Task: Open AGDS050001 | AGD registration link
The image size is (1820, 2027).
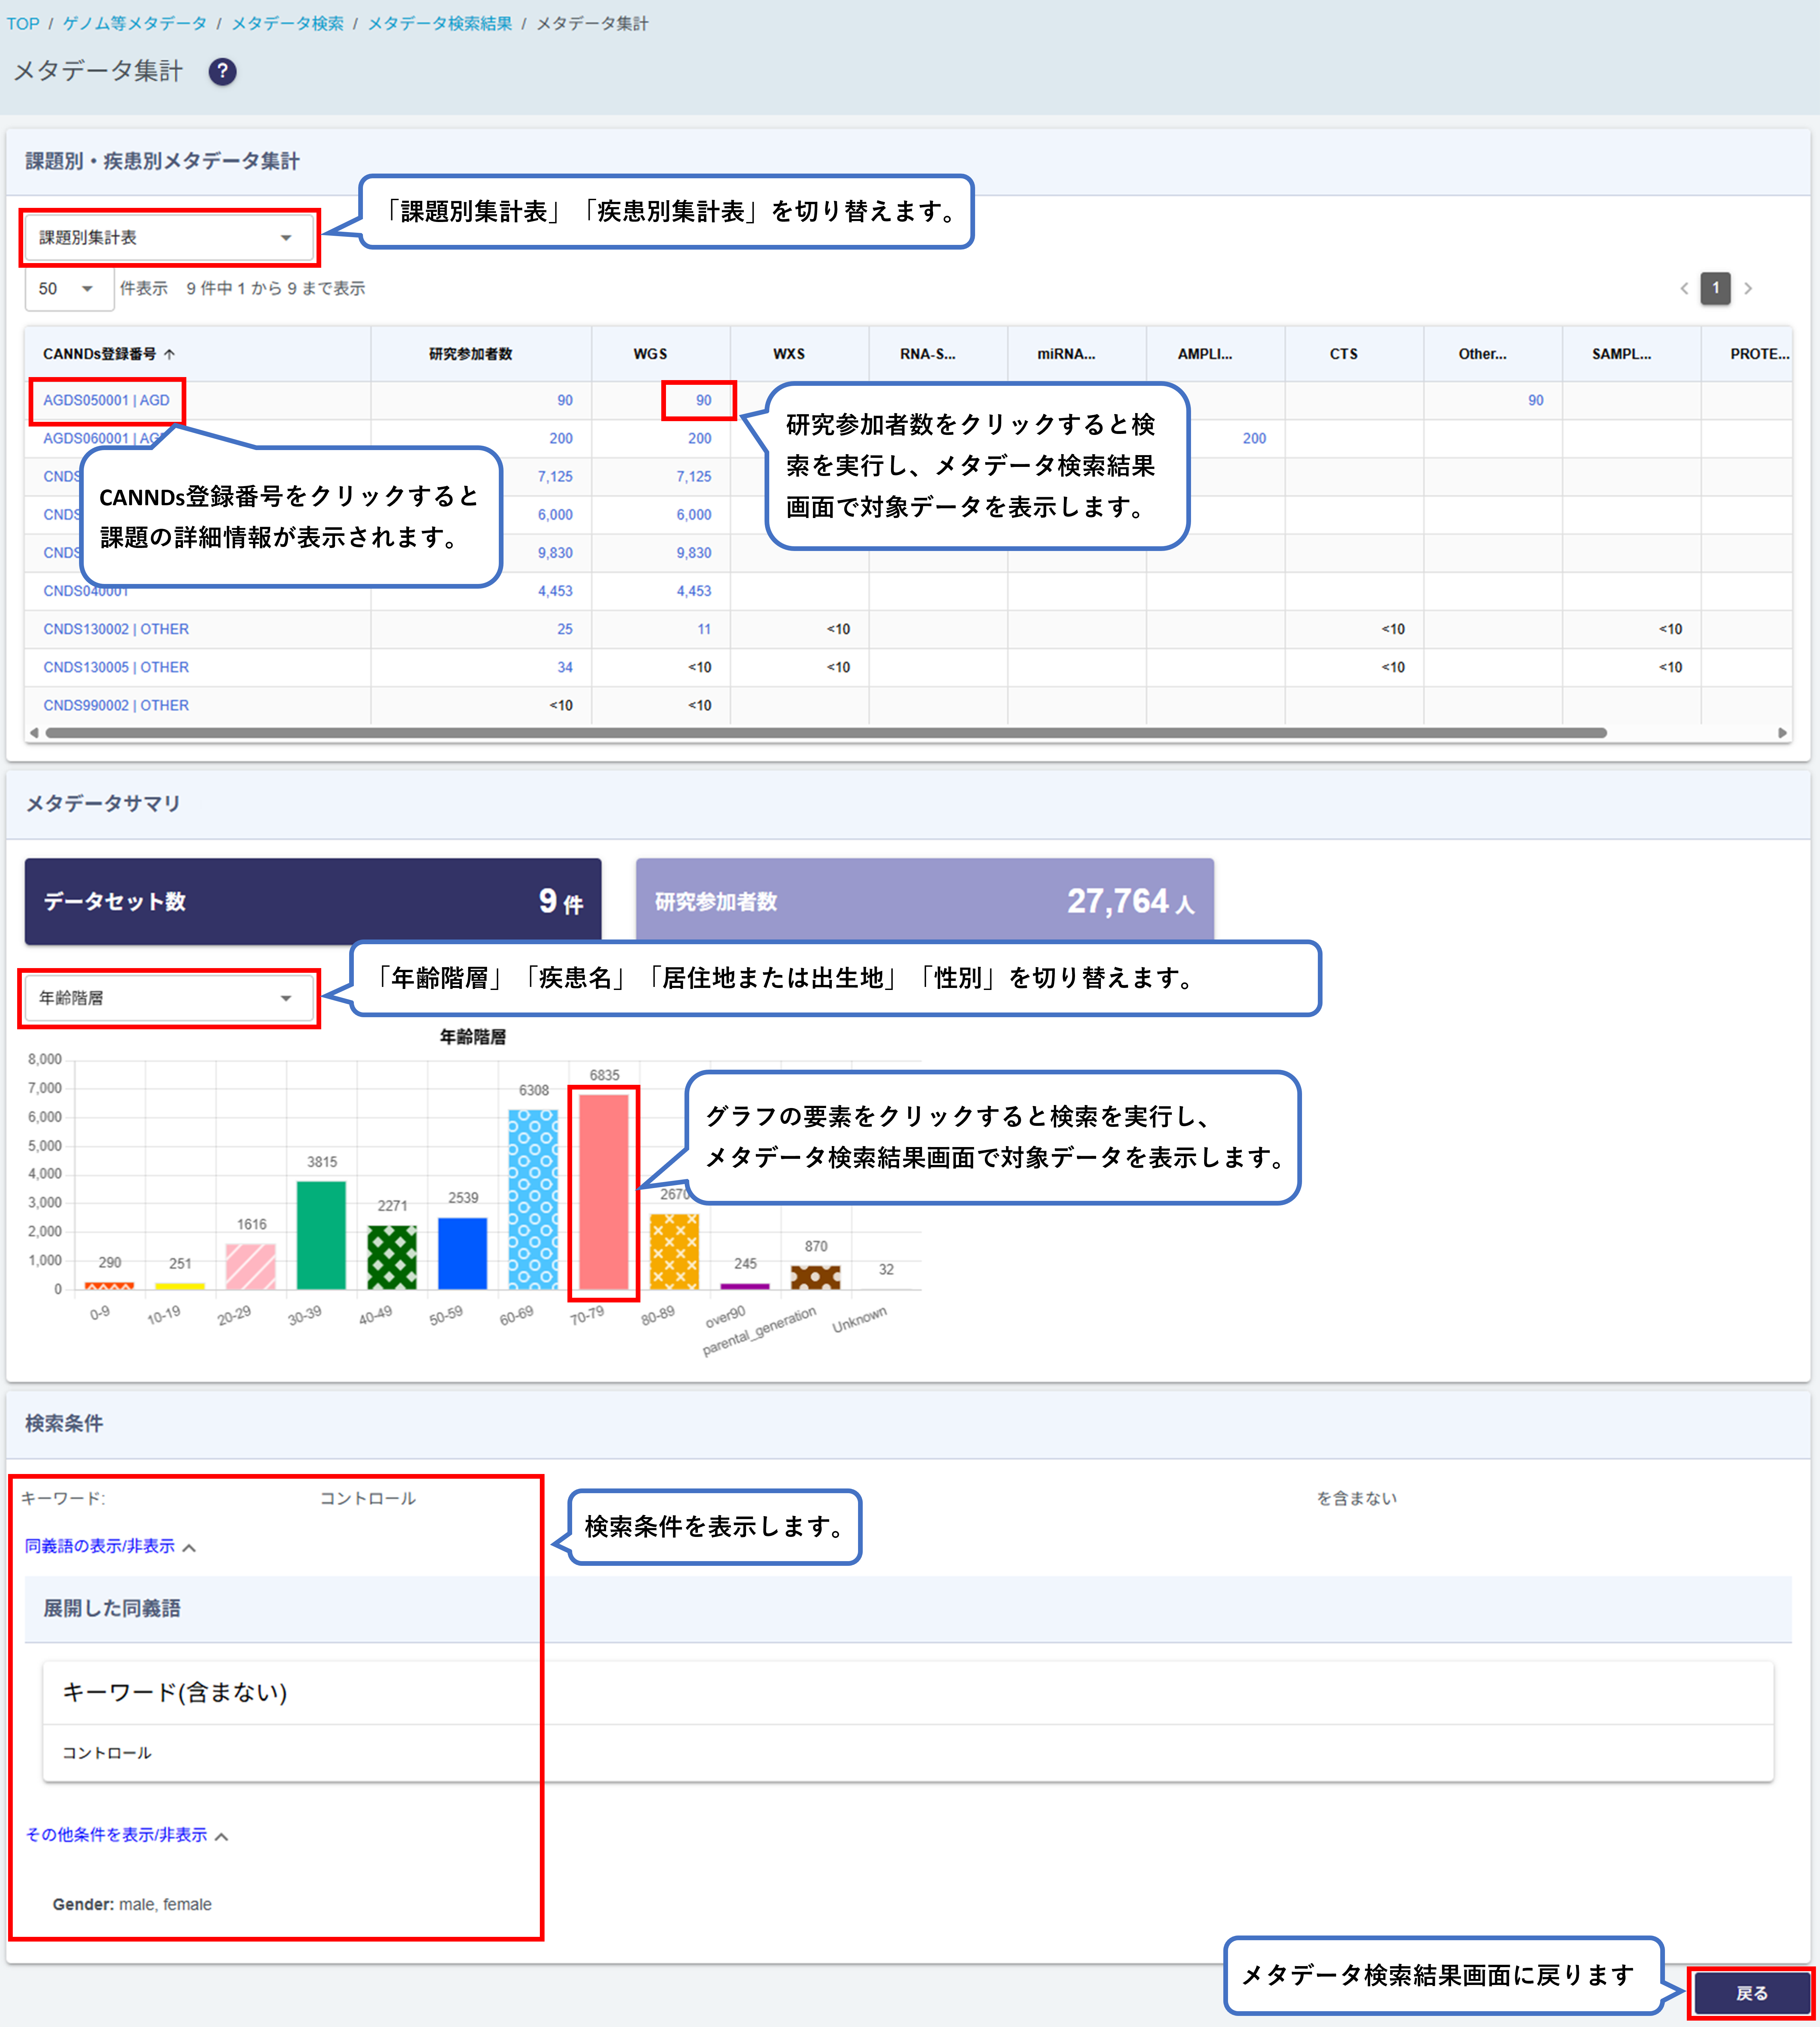Action: coord(106,400)
